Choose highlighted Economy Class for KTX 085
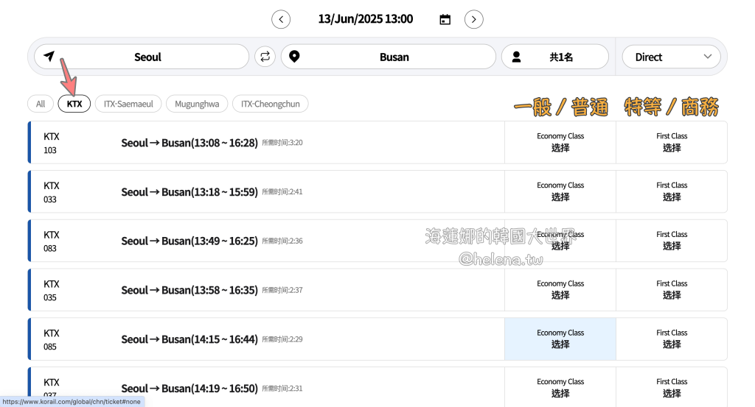 coord(560,339)
